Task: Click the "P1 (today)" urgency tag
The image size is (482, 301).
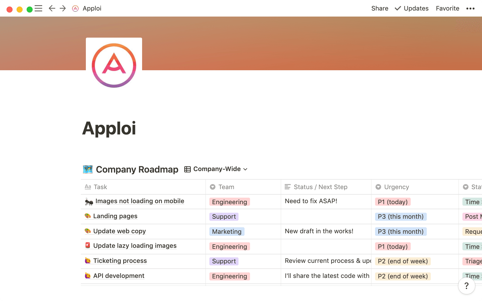Action: [392, 202]
